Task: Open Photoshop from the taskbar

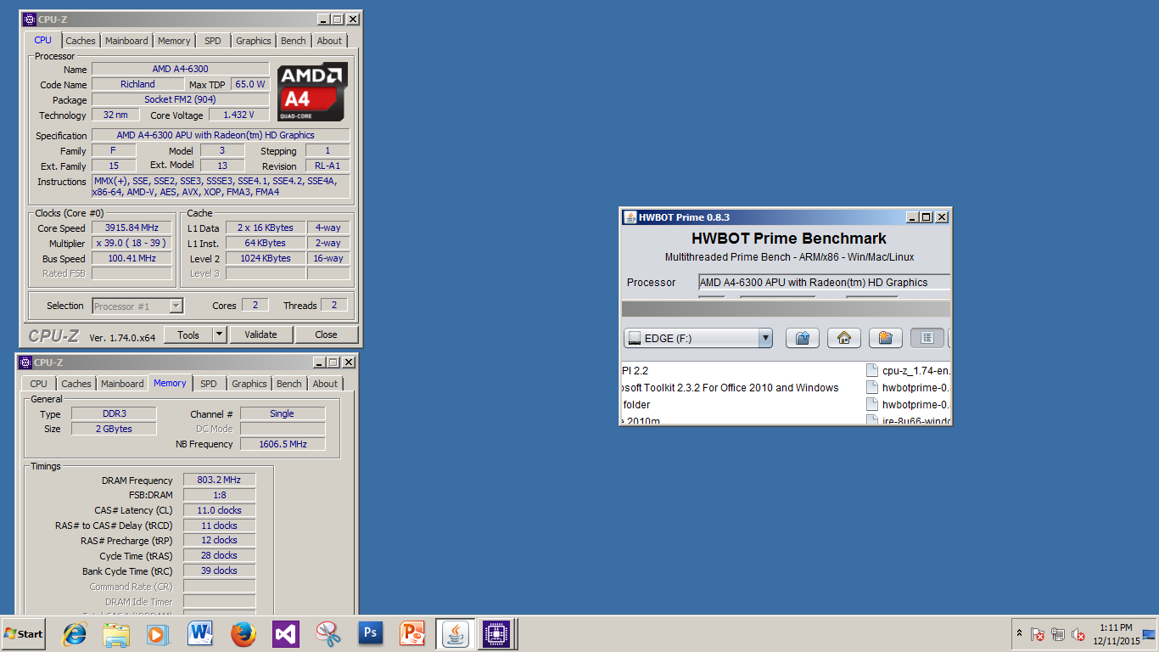Action: (370, 633)
